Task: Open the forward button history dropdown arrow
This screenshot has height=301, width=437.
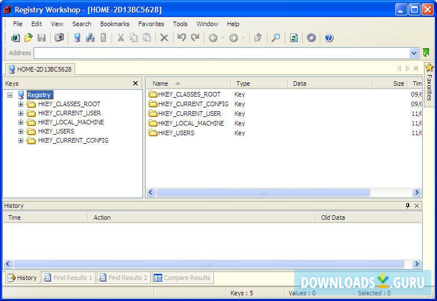Action: [x=243, y=38]
